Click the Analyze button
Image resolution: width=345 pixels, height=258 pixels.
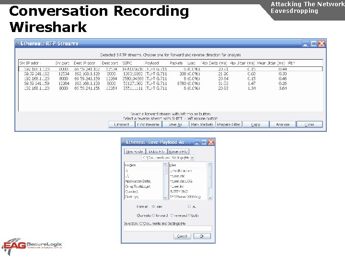click(283, 124)
